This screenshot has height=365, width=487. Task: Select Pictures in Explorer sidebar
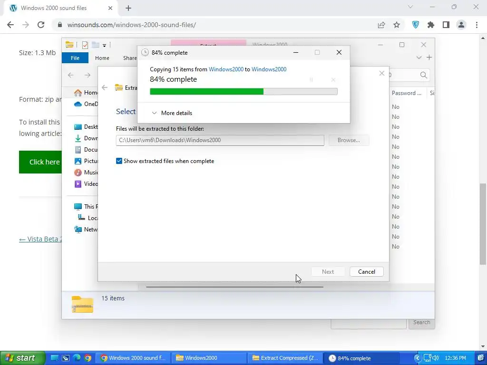tap(86, 161)
